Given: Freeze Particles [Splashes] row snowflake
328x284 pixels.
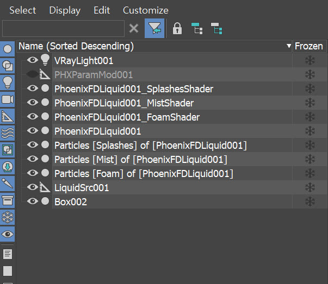Looking at the screenshot, I should (310, 145).
